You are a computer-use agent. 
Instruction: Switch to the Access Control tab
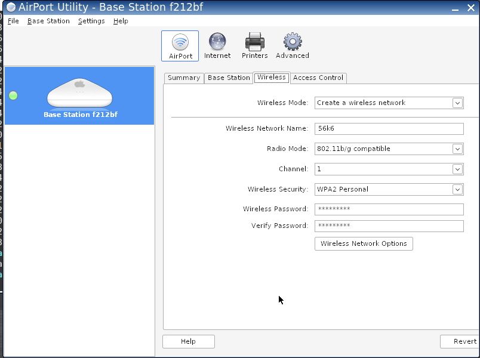pyautogui.click(x=318, y=78)
